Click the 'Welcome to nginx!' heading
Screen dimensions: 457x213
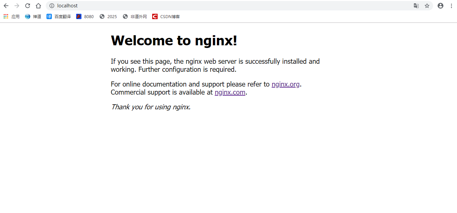tap(174, 41)
